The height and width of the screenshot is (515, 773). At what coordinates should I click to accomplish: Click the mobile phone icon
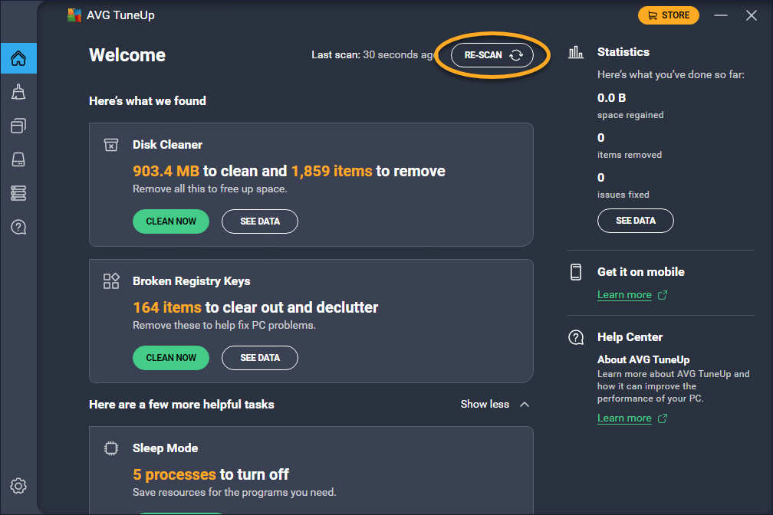click(575, 272)
